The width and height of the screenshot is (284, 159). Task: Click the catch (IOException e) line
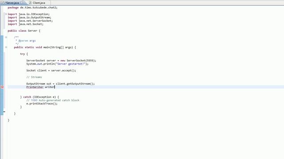pyautogui.click(x=39, y=97)
